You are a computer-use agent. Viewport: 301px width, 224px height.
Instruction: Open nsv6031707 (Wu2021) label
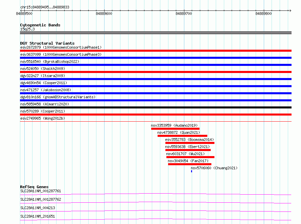pyautogui.click(x=185, y=154)
